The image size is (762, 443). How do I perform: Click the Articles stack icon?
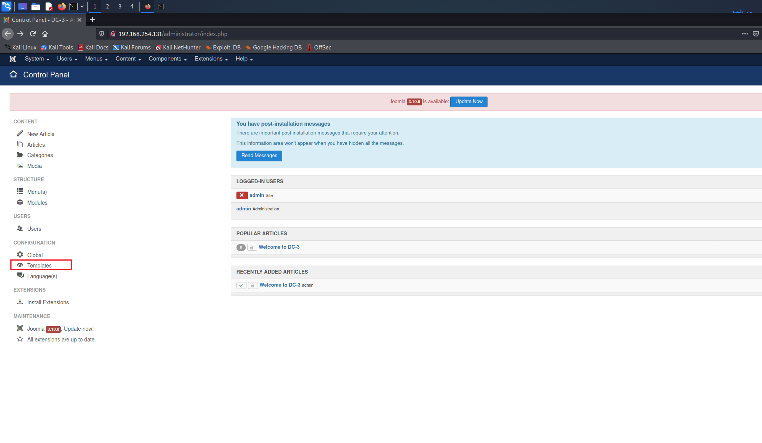20,144
